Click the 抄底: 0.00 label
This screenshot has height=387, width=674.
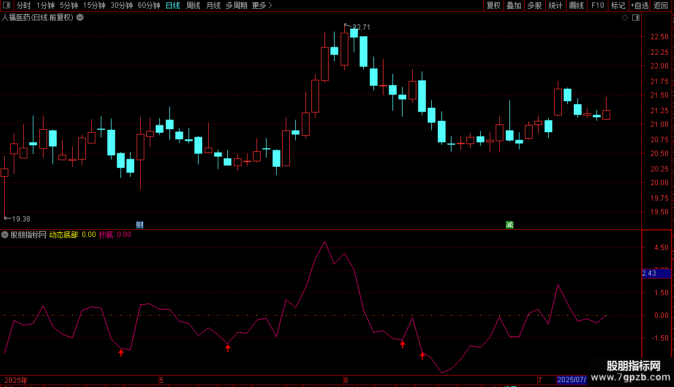(115, 235)
